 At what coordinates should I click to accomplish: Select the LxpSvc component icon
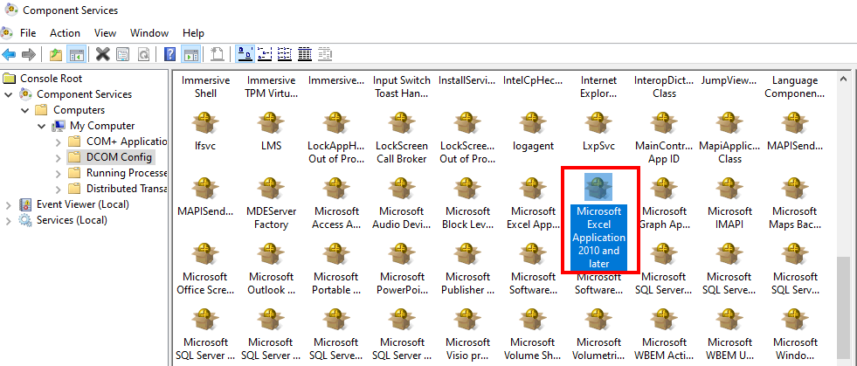pos(598,122)
